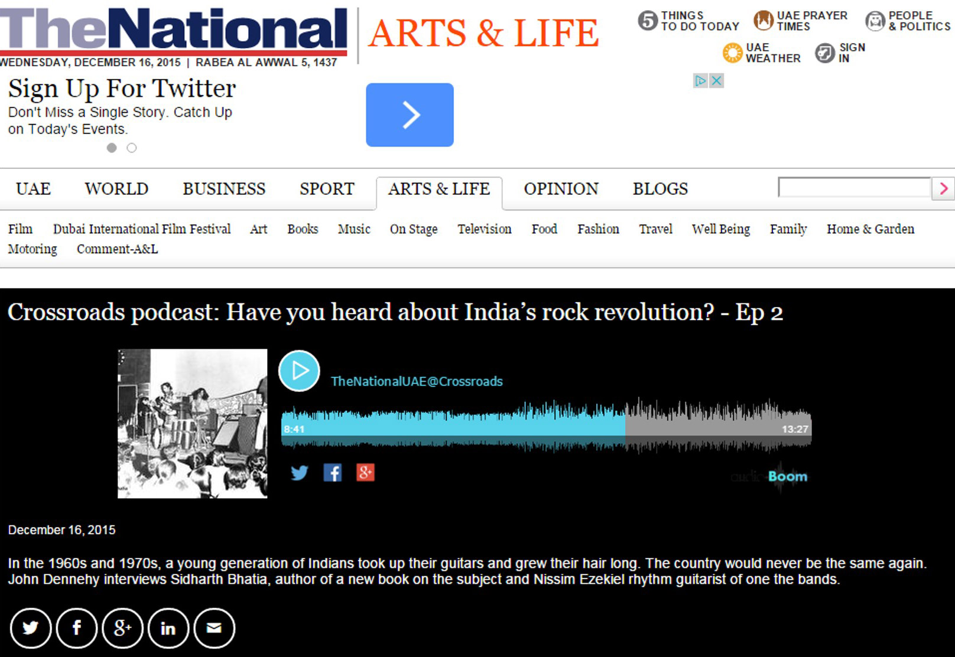
Task: Open the Film subsection
Action: coord(20,229)
